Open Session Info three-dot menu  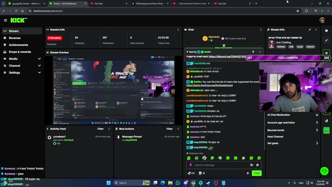point(178,30)
